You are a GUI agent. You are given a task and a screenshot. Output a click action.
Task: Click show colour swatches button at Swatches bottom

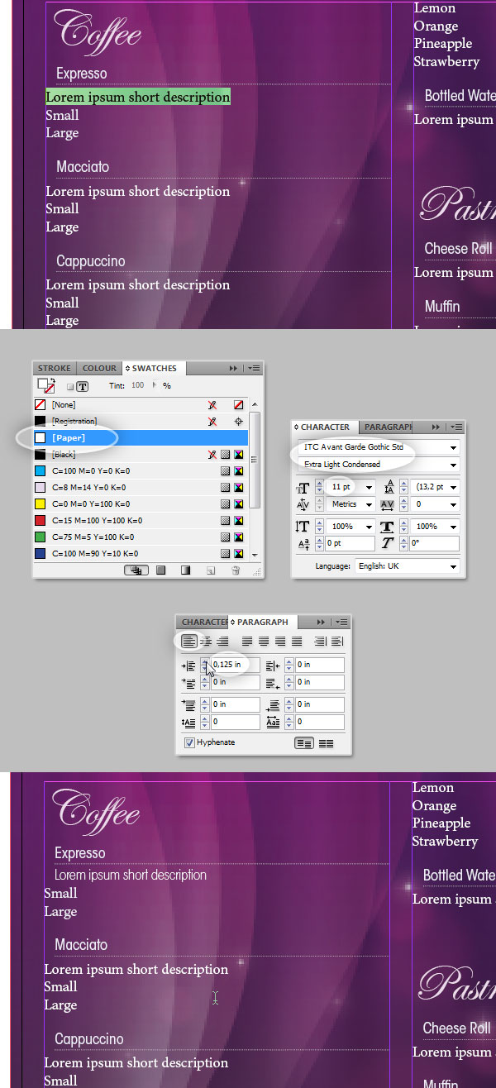pos(161,570)
